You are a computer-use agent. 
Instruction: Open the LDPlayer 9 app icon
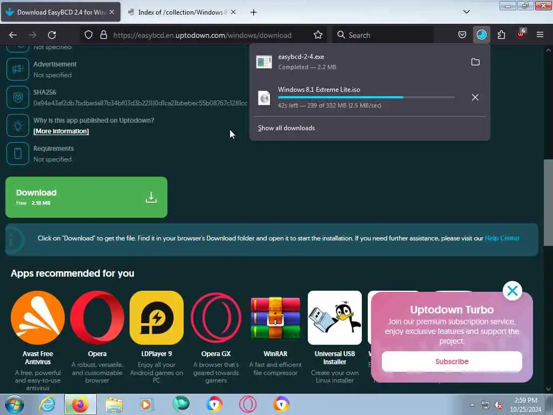(157, 318)
